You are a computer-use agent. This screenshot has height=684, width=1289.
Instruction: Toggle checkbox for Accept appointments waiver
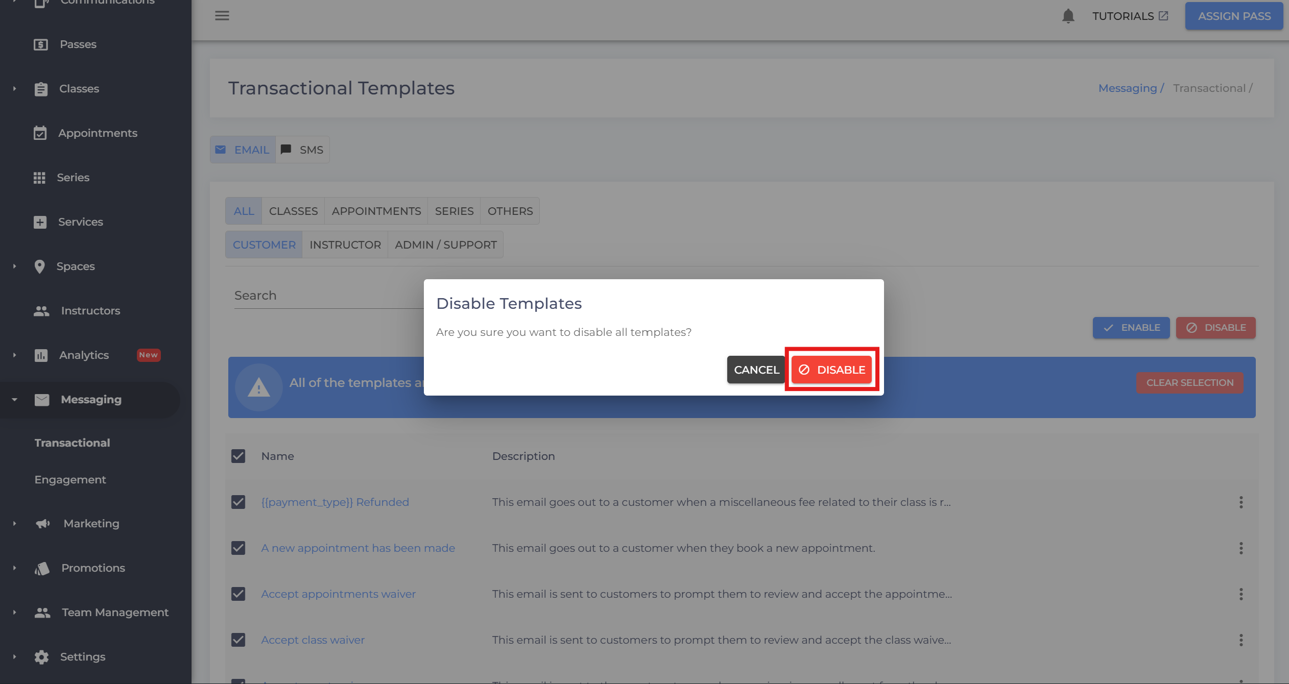click(238, 594)
